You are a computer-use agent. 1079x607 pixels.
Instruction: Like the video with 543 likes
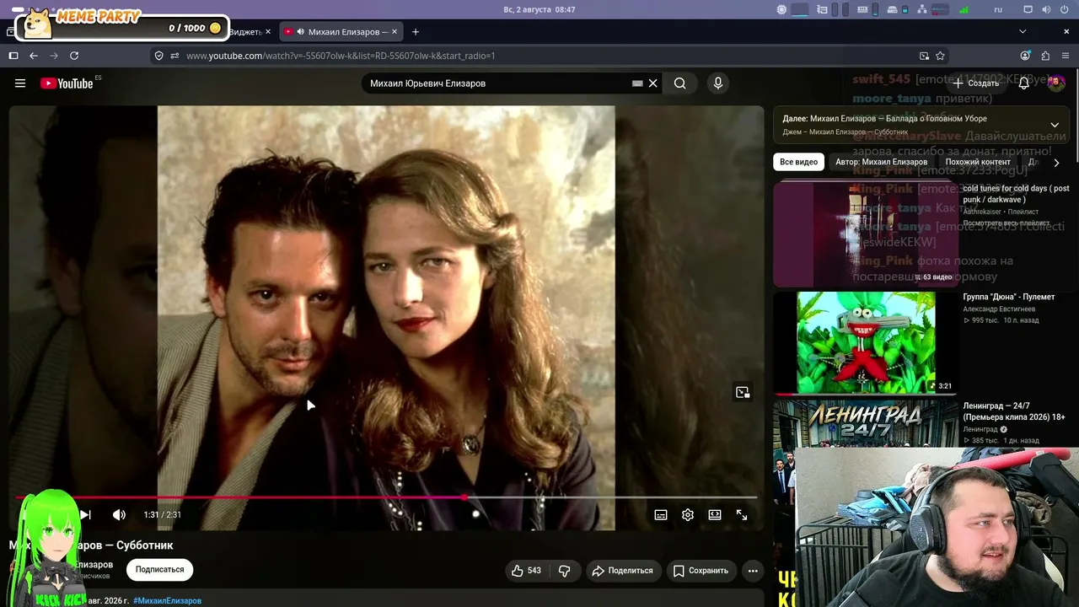tap(526, 571)
